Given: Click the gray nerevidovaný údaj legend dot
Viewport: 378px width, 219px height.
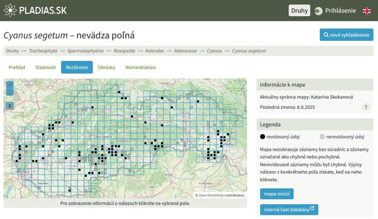Looking at the screenshot, I should (x=322, y=137).
